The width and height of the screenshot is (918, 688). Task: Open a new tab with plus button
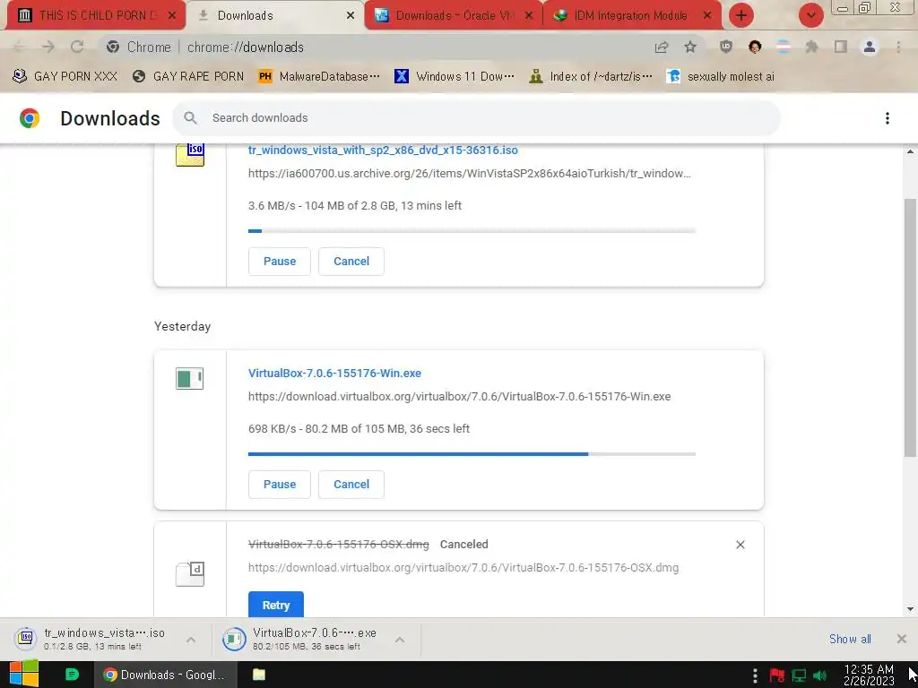(x=741, y=15)
